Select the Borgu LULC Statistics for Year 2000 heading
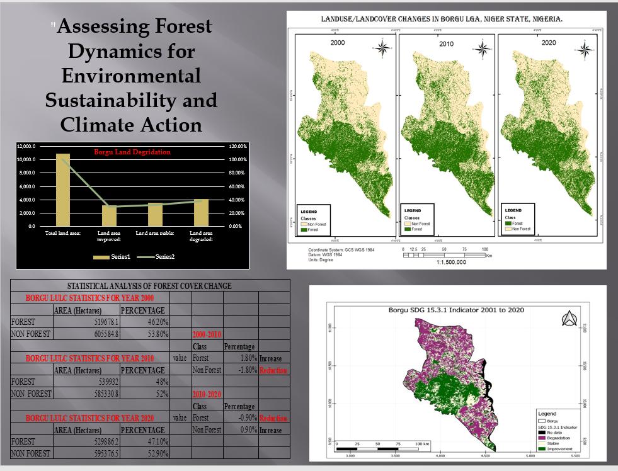The image size is (618, 471). 89,298
